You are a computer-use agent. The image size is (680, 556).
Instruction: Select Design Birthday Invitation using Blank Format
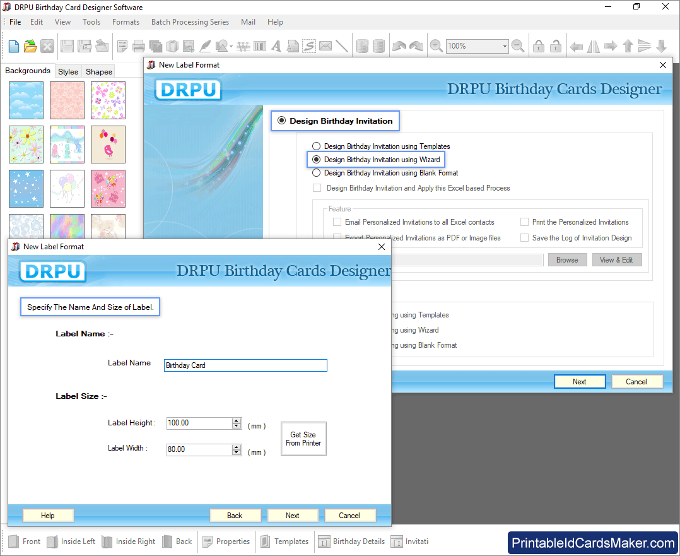pos(317,173)
